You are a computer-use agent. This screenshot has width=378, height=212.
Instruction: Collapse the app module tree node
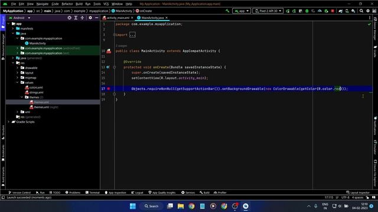pos(9,24)
